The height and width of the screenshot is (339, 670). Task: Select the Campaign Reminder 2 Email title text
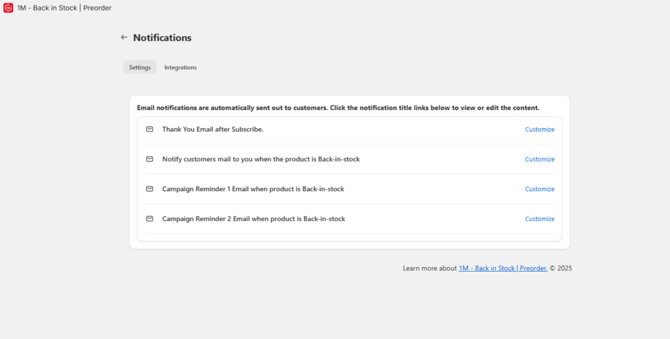click(x=254, y=219)
